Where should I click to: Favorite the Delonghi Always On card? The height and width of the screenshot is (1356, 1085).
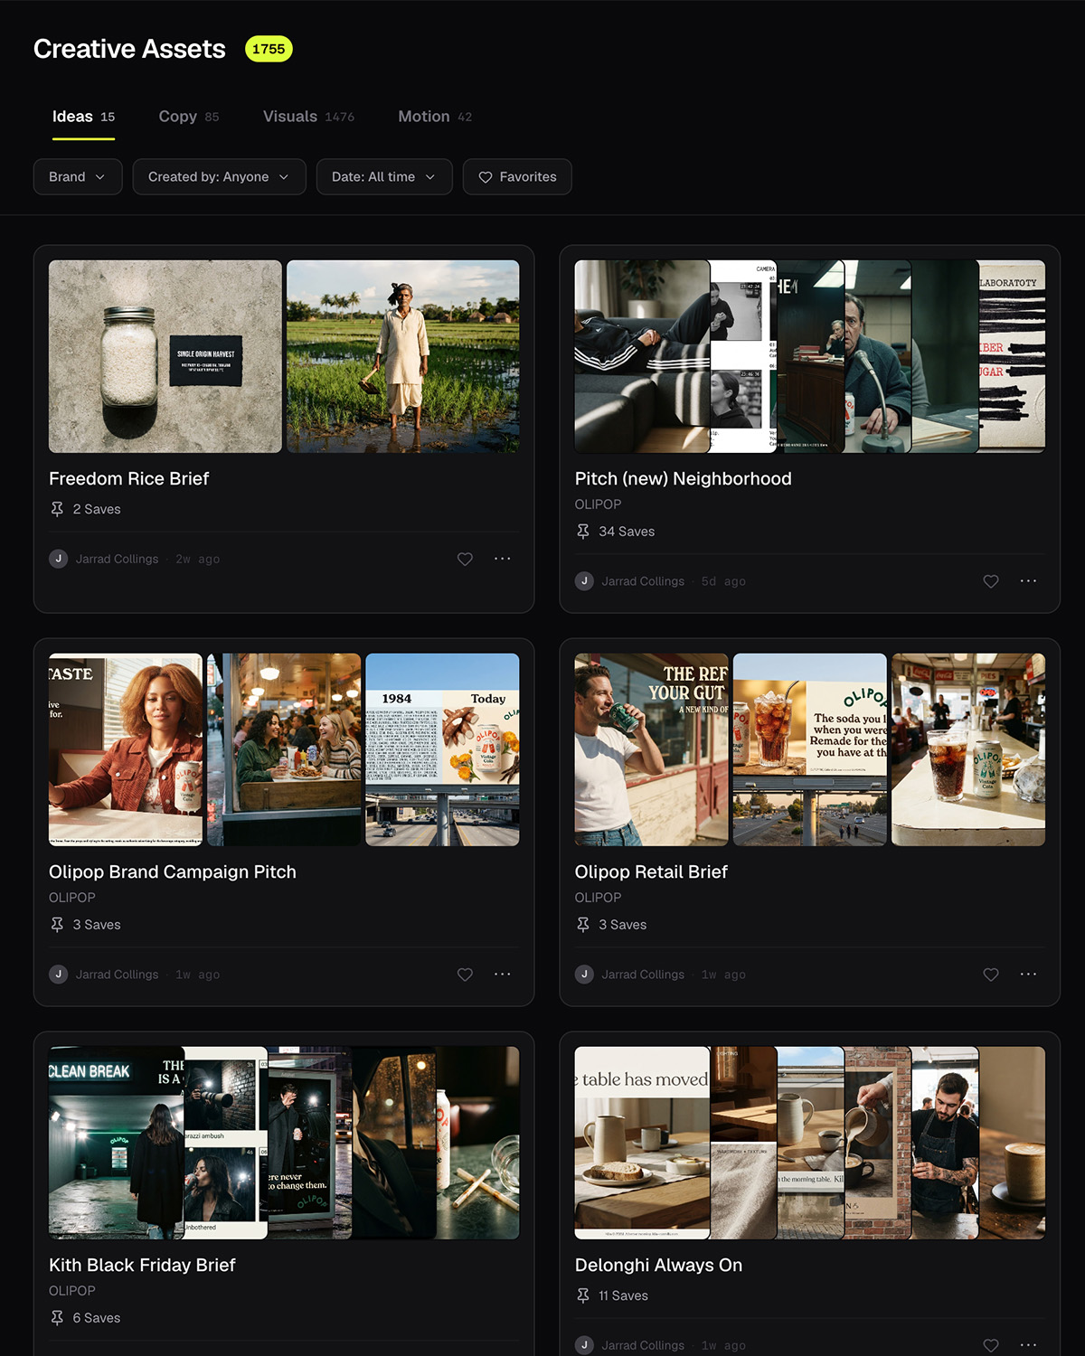pyautogui.click(x=991, y=1345)
